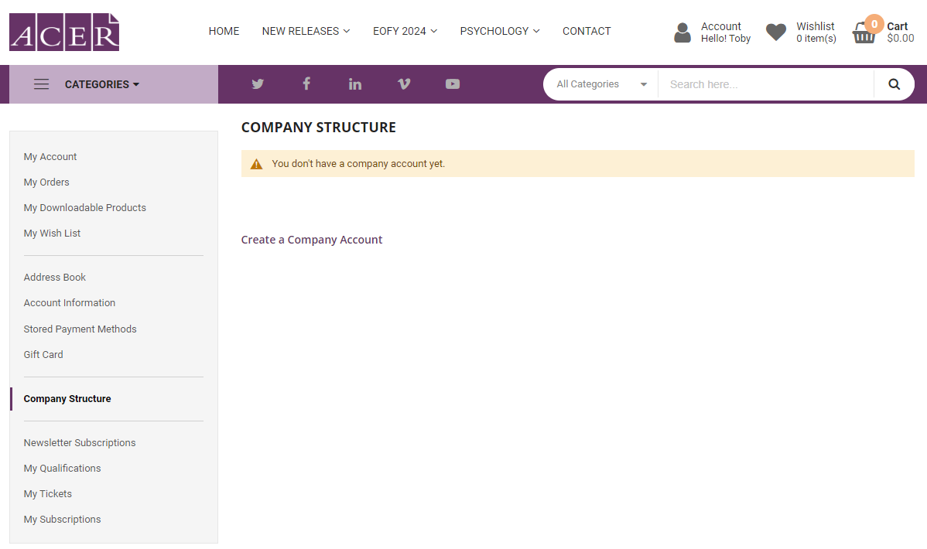Click the Wishlist heart icon
The width and height of the screenshot is (927, 549).
pos(776,32)
